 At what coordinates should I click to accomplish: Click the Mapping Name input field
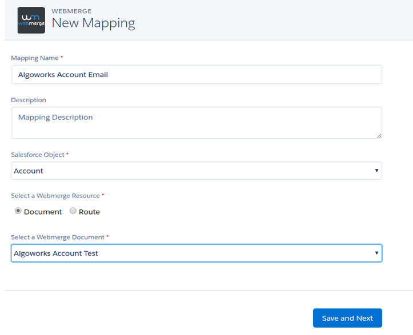point(196,75)
